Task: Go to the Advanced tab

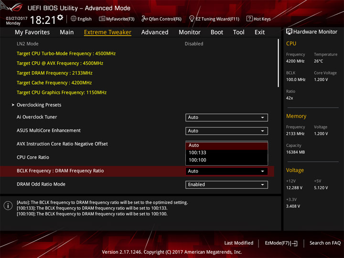Action: click(155, 32)
